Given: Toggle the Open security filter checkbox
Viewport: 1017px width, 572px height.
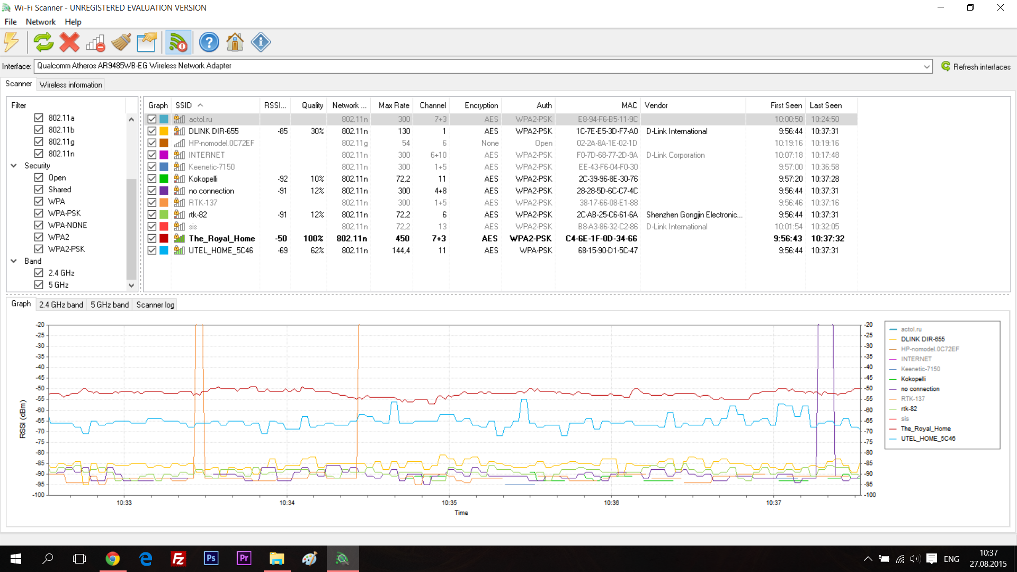Looking at the screenshot, I should tap(39, 177).
